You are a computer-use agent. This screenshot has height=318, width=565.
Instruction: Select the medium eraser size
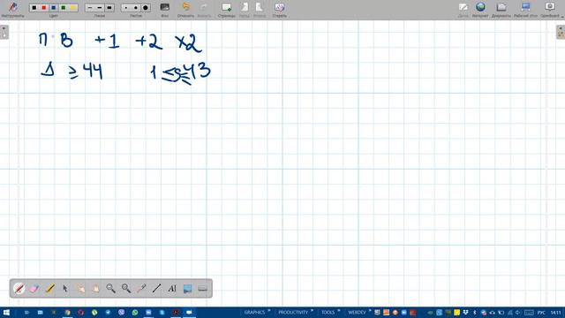136,8
